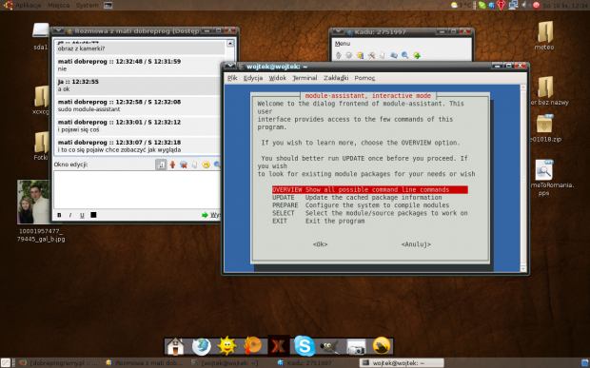590x368 pixels.
Task: Launch Skype from the dock
Action: pyautogui.click(x=304, y=345)
